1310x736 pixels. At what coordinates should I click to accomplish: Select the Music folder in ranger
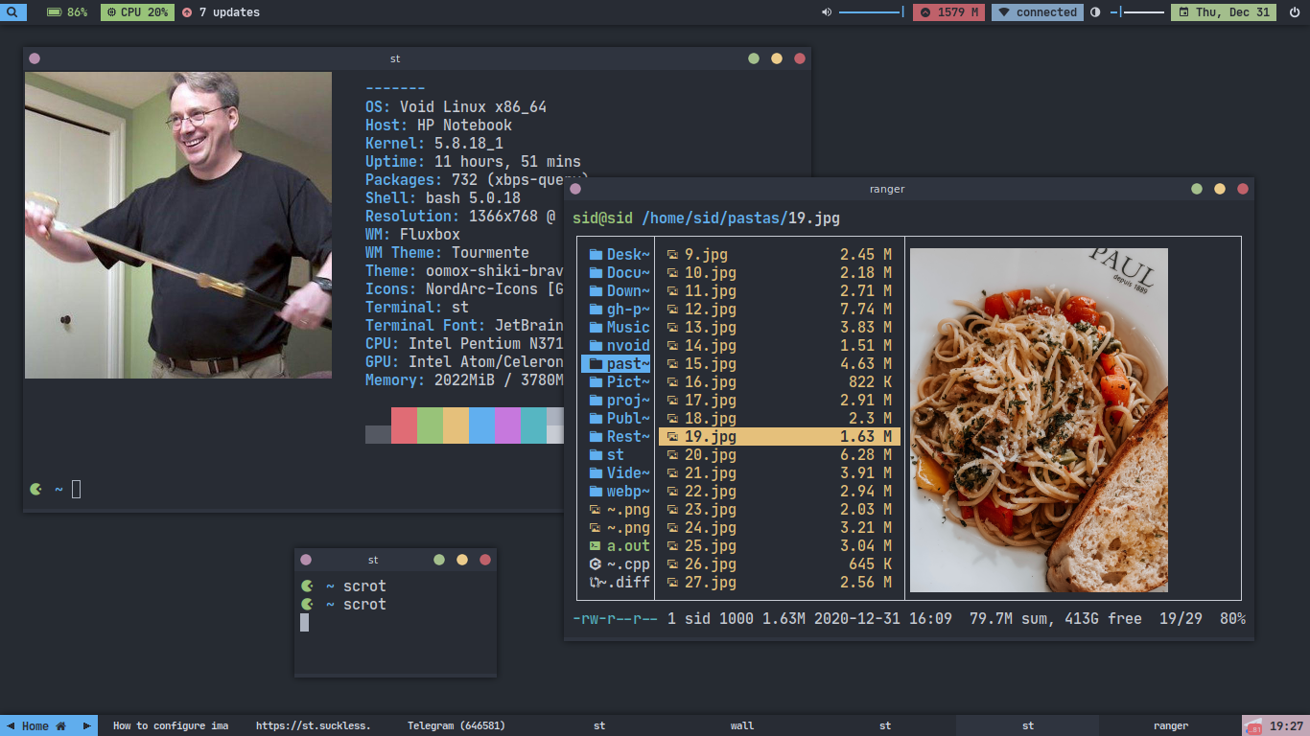pyautogui.click(x=619, y=328)
